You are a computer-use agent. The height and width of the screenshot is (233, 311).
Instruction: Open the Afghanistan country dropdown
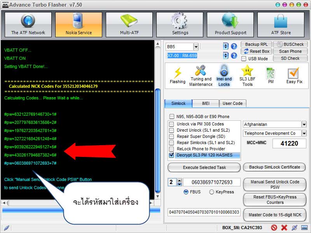(x=304, y=124)
